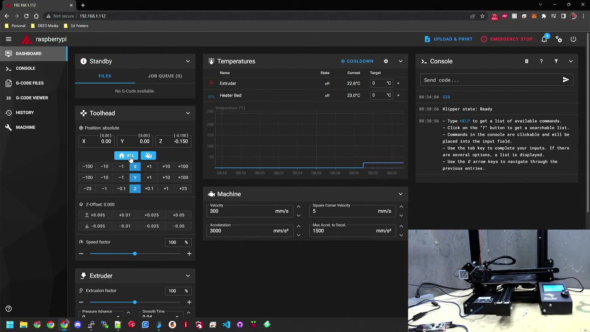This screenshot has width=590, height=332.
Task: Click G28 command in console log
Action: click(x=446, y=97)
